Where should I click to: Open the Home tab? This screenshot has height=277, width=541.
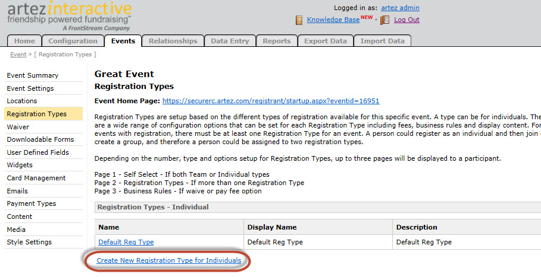(24, 41)
